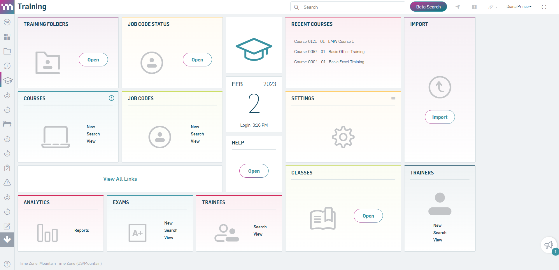Expand the Diana Prince user dropdown

click(519, 7)
